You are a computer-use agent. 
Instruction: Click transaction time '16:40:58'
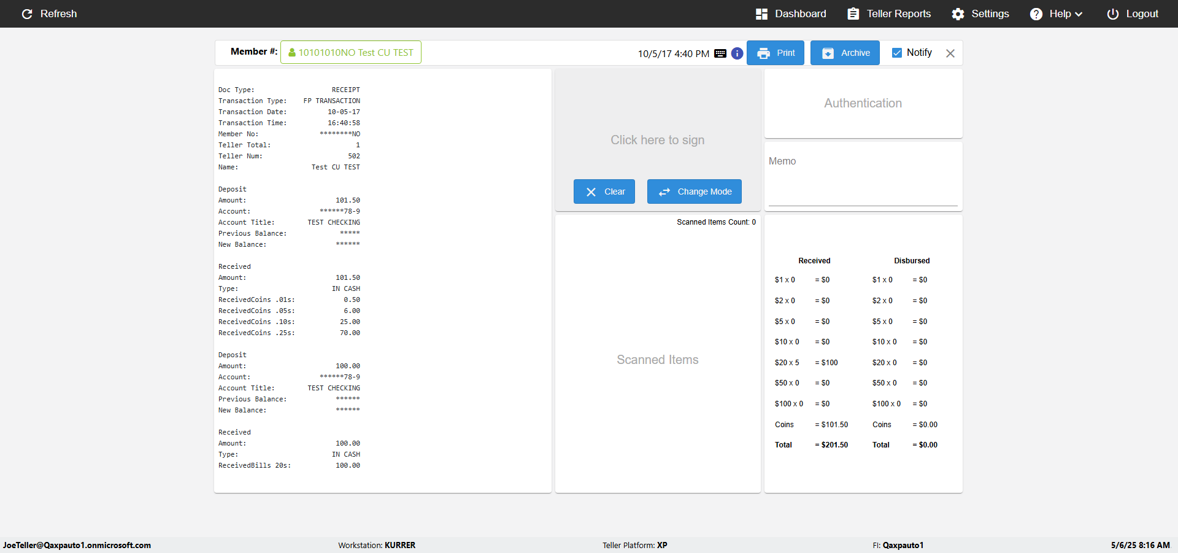[x=344, y=123]
